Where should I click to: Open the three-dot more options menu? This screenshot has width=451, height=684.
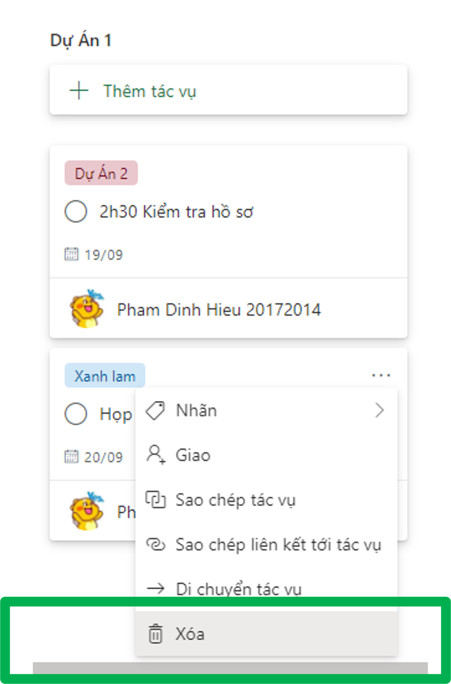click(x=381, y=375)
